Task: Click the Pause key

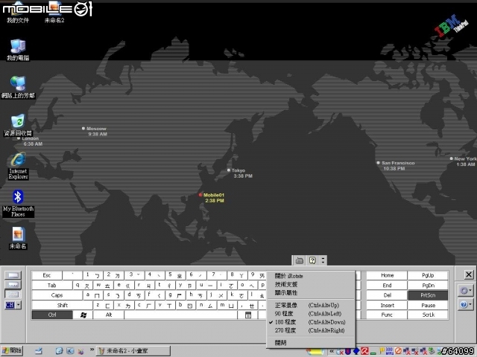Action: 428,305
